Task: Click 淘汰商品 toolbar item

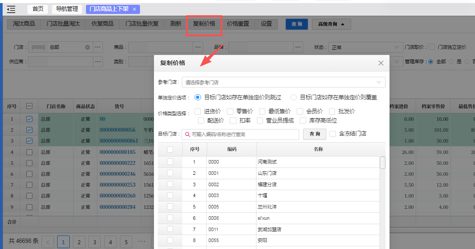Action: pyautogui.click(x=24, y=24)
